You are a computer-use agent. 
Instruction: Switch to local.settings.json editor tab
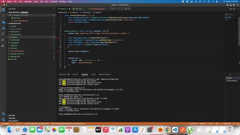click(97, 9)
